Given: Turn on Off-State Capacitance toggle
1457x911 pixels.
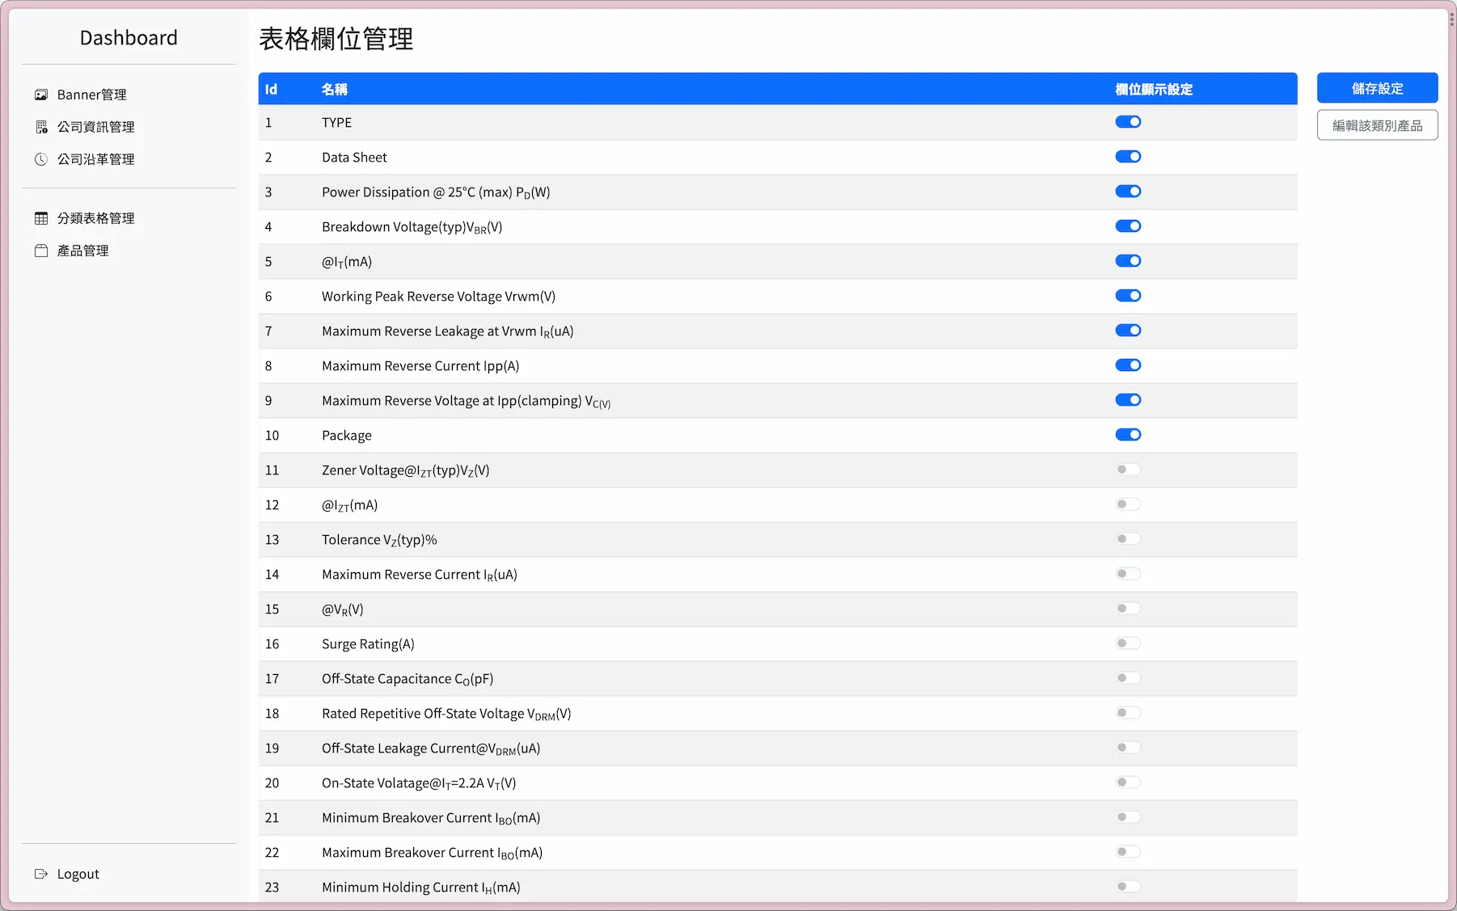Looking at the screenshot, I should pos(1128,678).
